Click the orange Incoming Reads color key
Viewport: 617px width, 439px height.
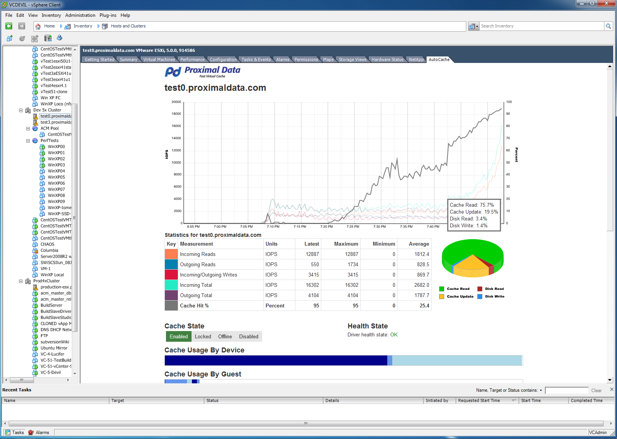pos(171,254)
